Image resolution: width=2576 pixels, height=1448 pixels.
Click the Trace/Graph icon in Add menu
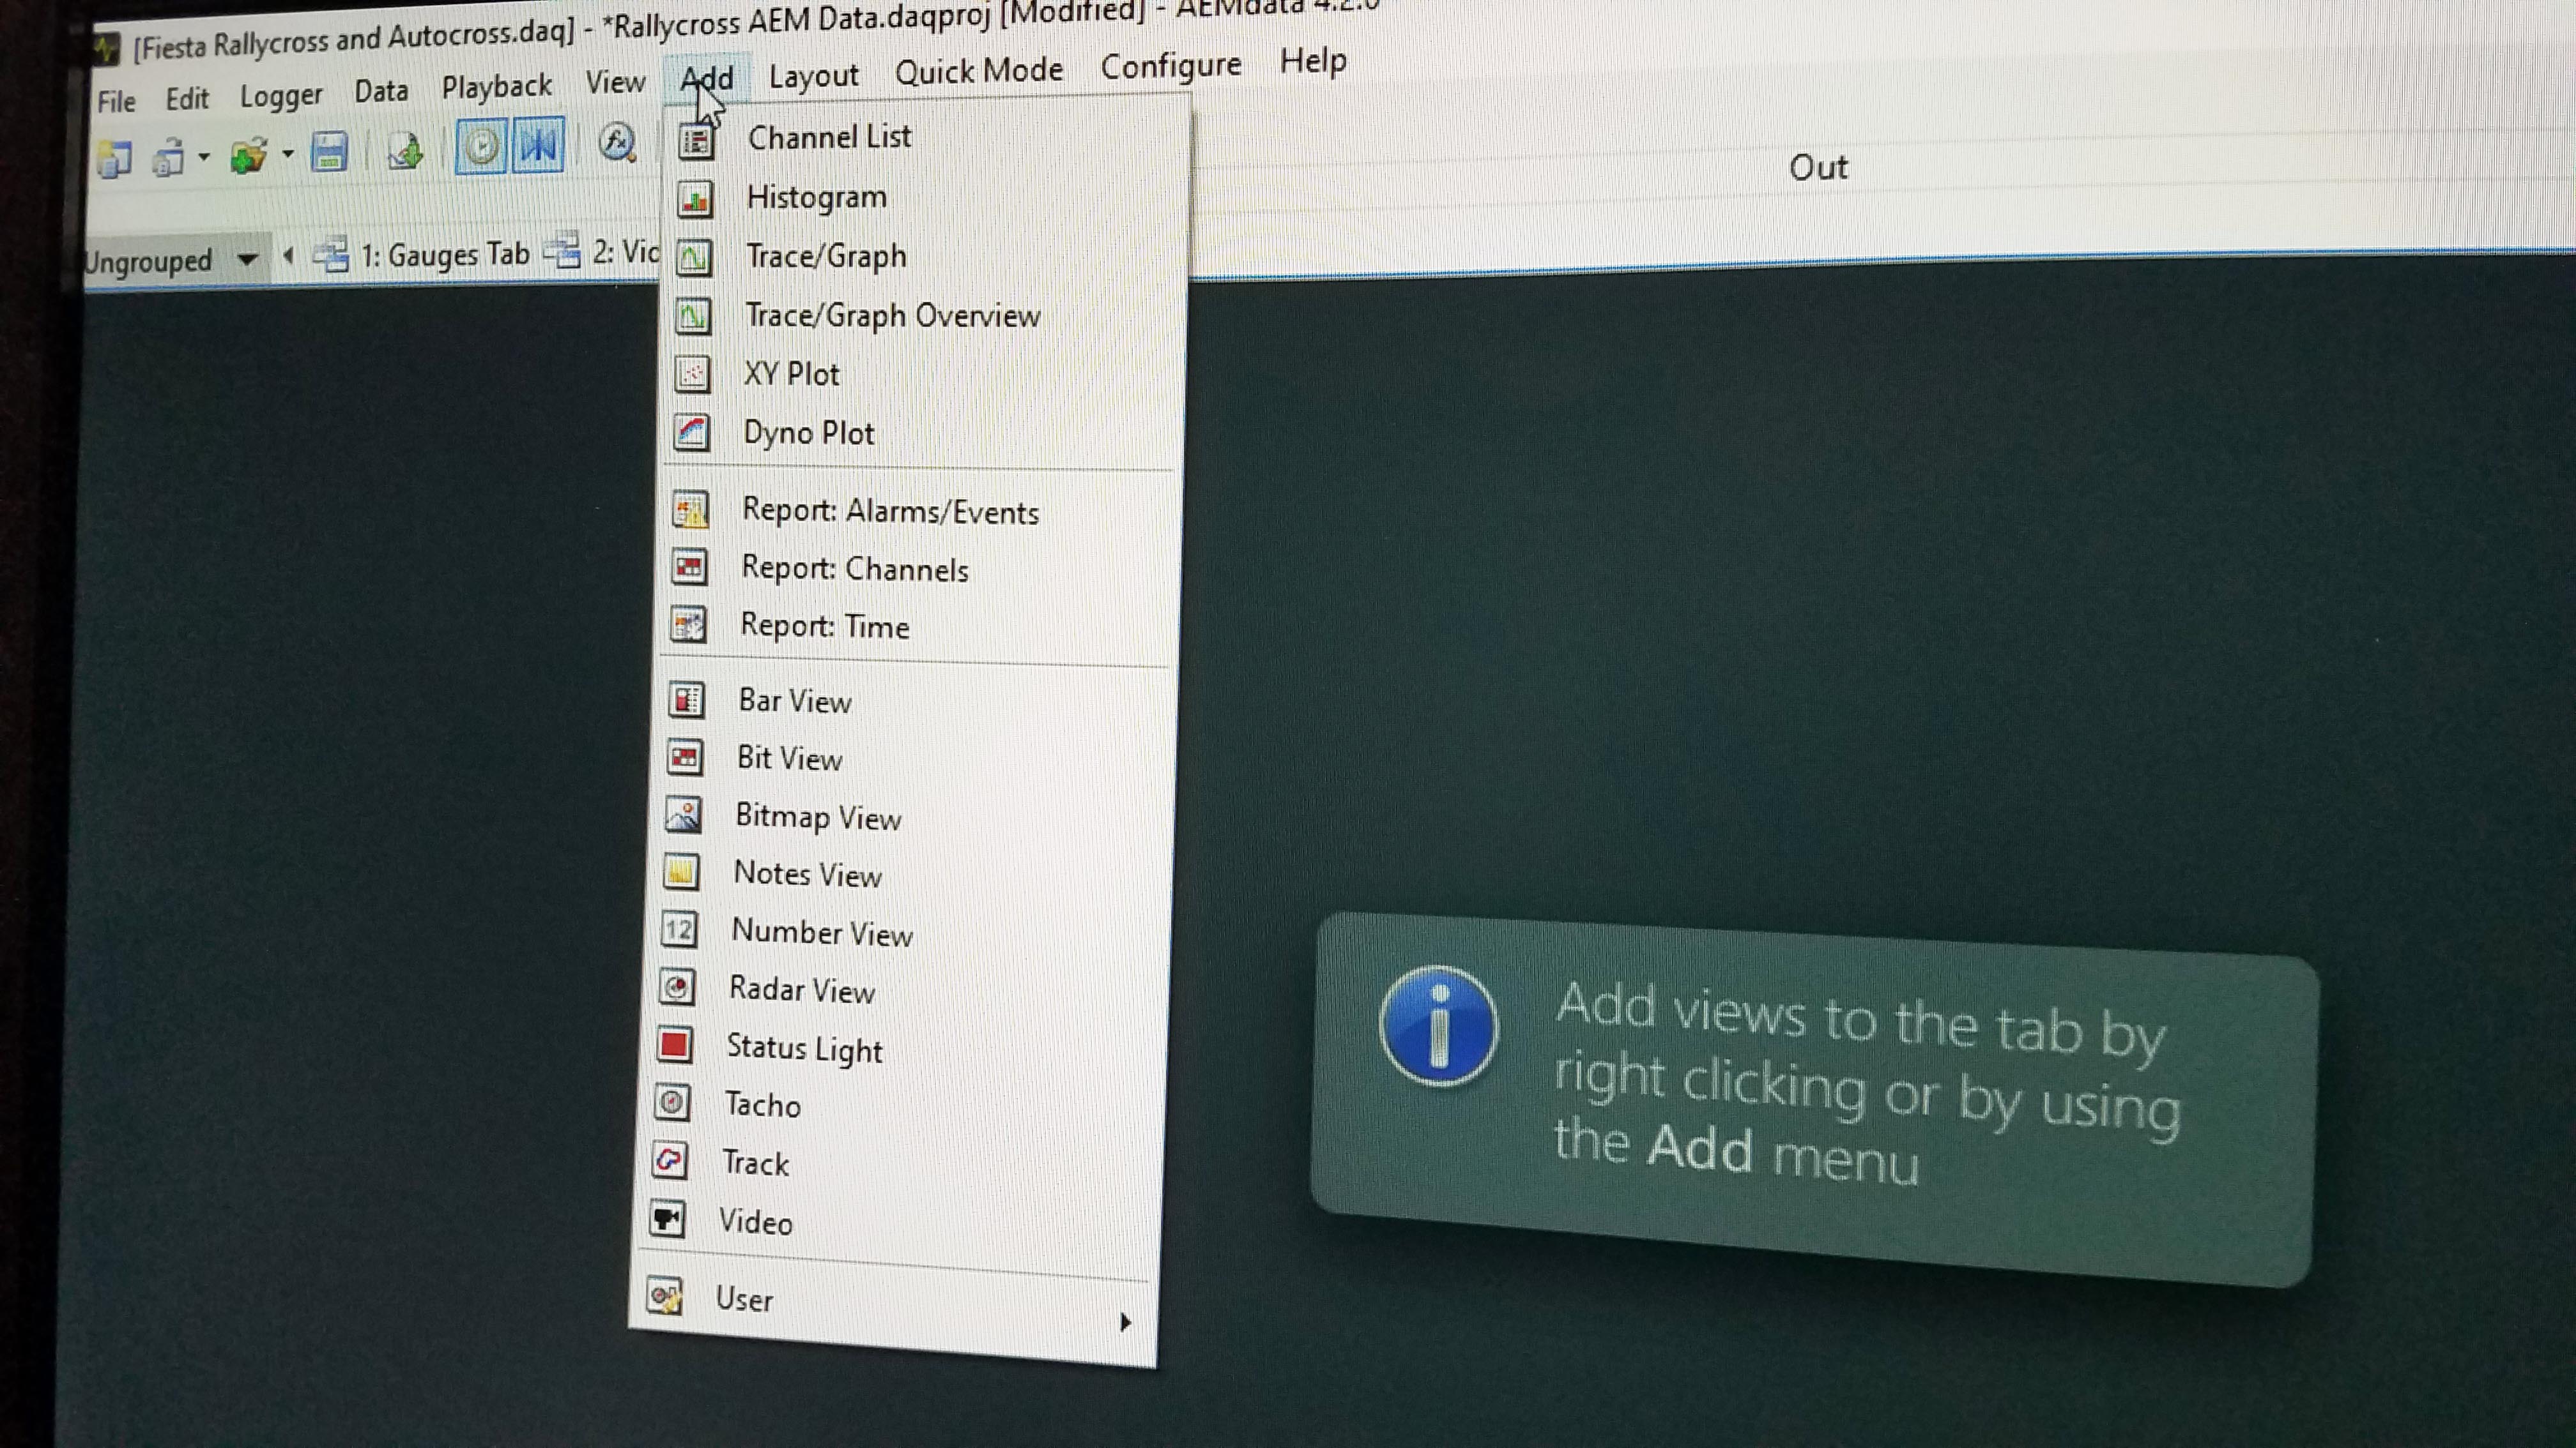(x=694, y=258)
